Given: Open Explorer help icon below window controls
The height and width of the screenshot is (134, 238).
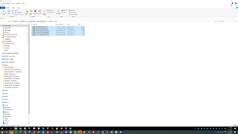Looking at the screenshot, I should pos(237,8).
